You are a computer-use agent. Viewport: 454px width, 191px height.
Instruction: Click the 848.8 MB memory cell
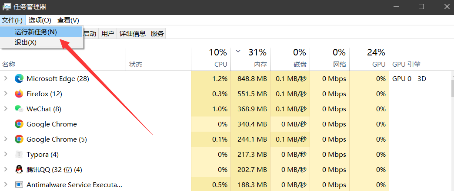251,78
